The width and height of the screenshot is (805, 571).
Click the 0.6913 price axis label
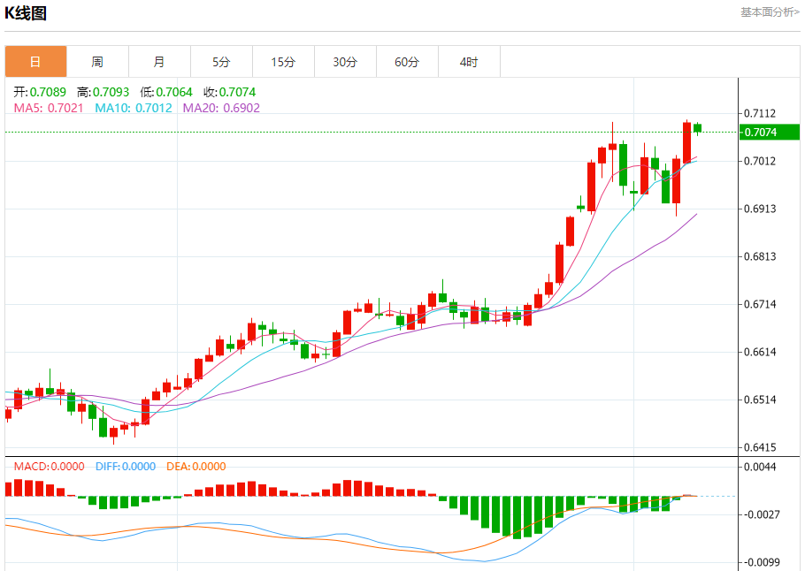760,209
